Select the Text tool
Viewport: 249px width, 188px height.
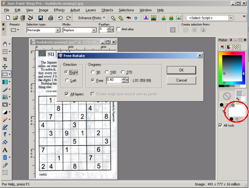click(x=5, y=150)
